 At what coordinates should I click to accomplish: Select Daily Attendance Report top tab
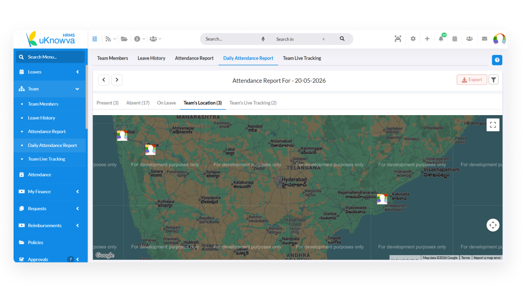(x=248, y=58)
